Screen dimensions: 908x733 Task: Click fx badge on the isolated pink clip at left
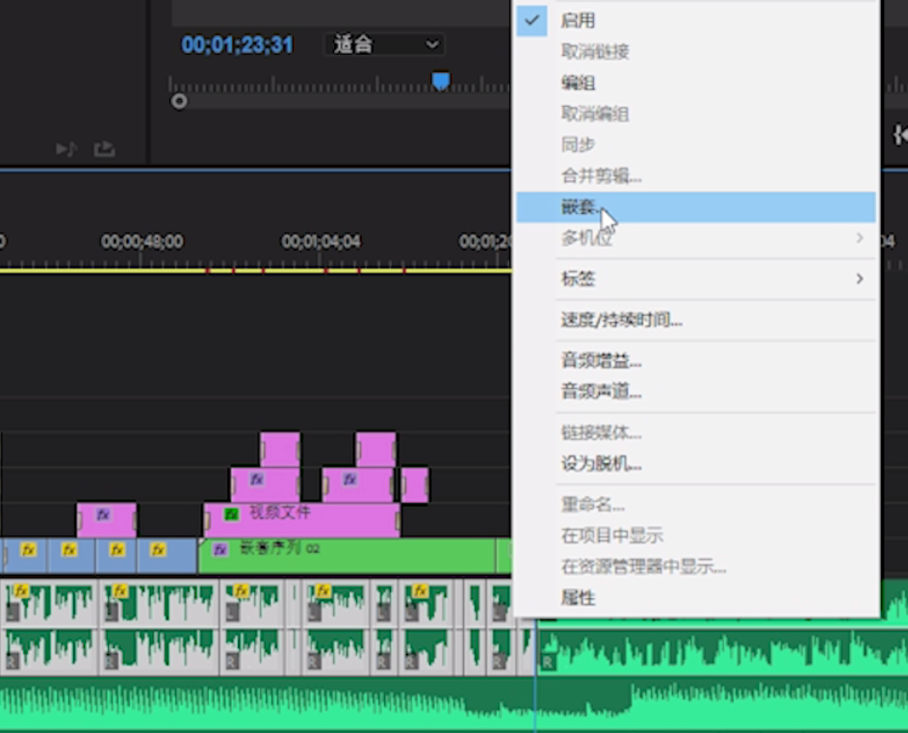click(x=103, y=514)
